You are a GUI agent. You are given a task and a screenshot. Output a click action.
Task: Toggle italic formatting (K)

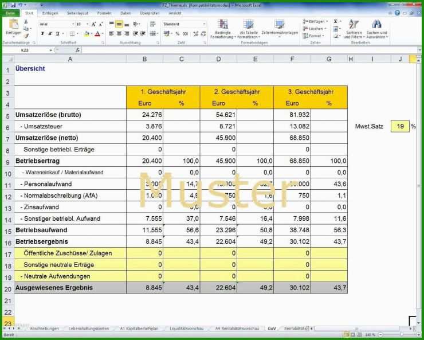pos(50,33)
